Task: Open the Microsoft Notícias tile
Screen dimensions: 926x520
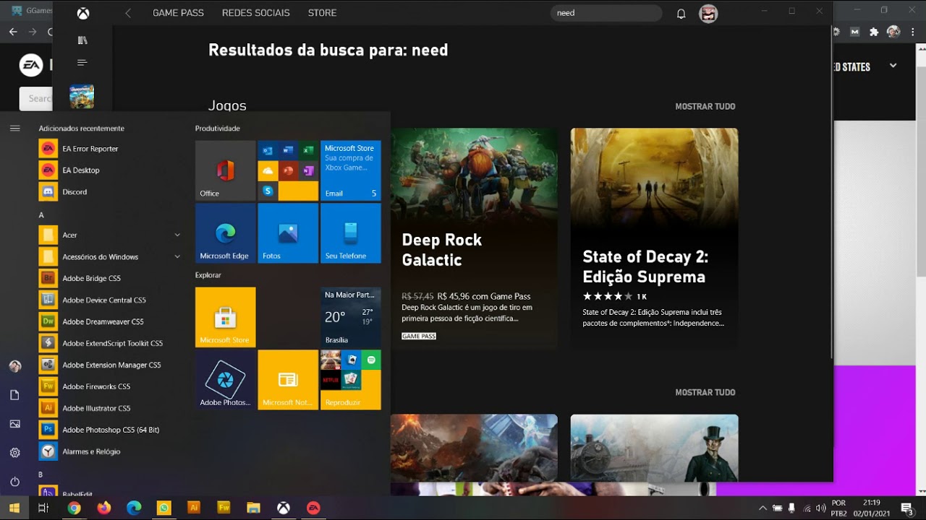Action: 288,380
